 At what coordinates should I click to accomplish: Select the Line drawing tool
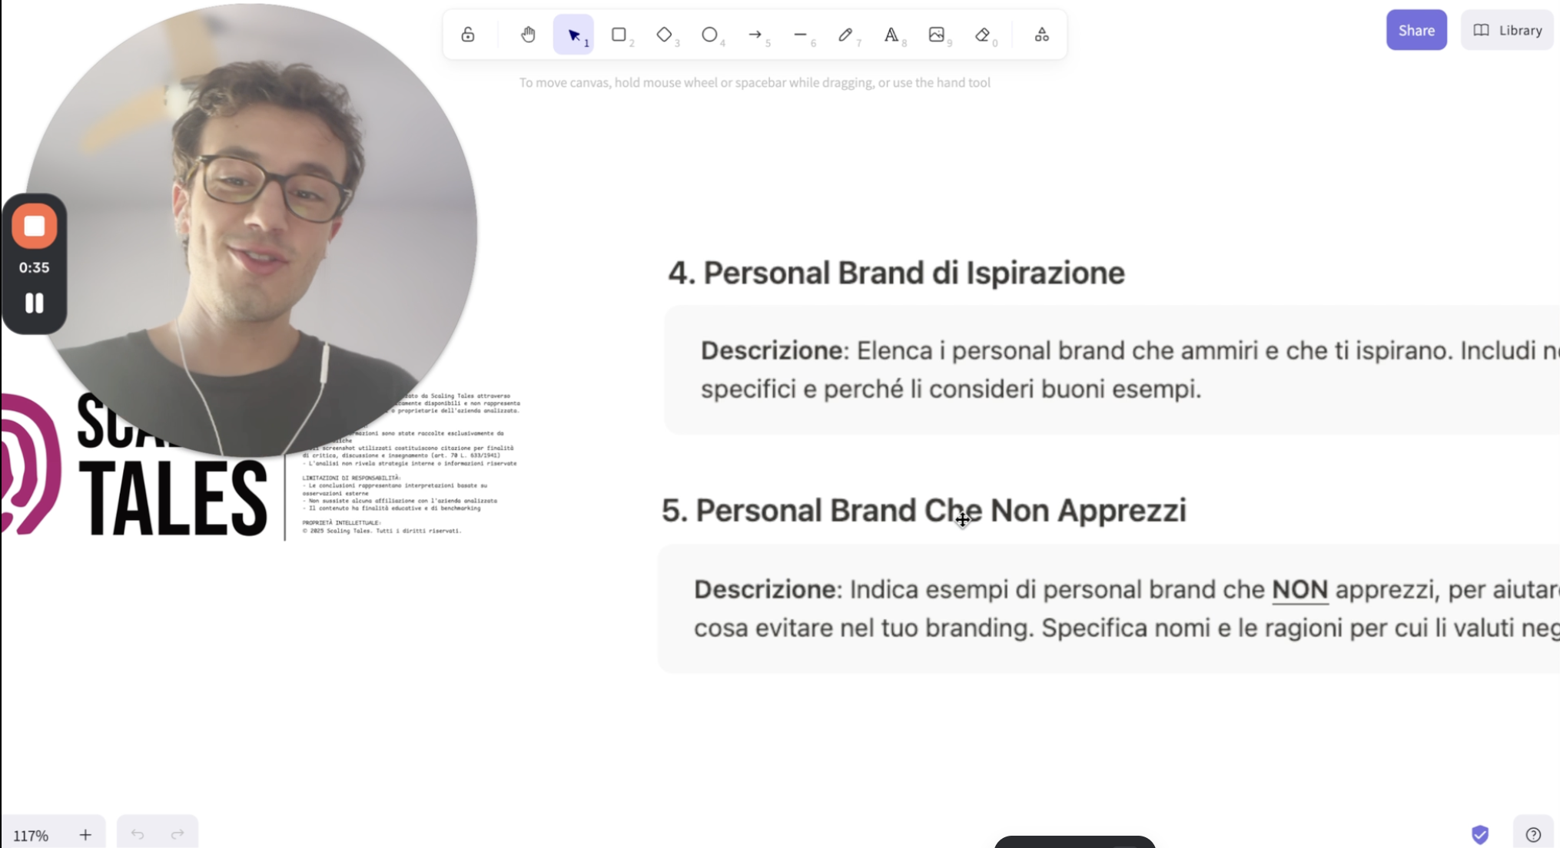800,35
